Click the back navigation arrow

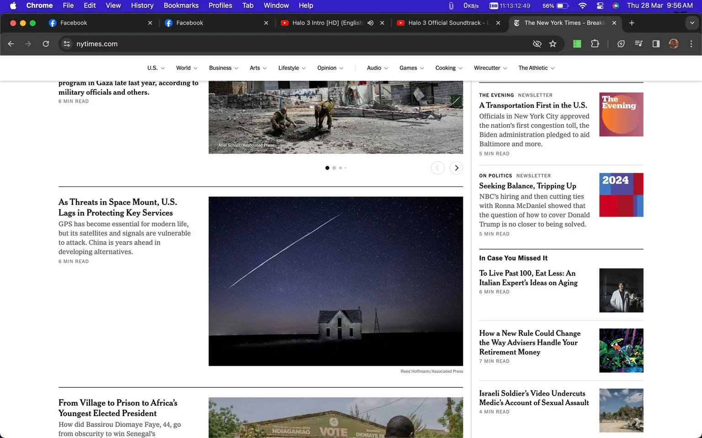pos(11,43)
